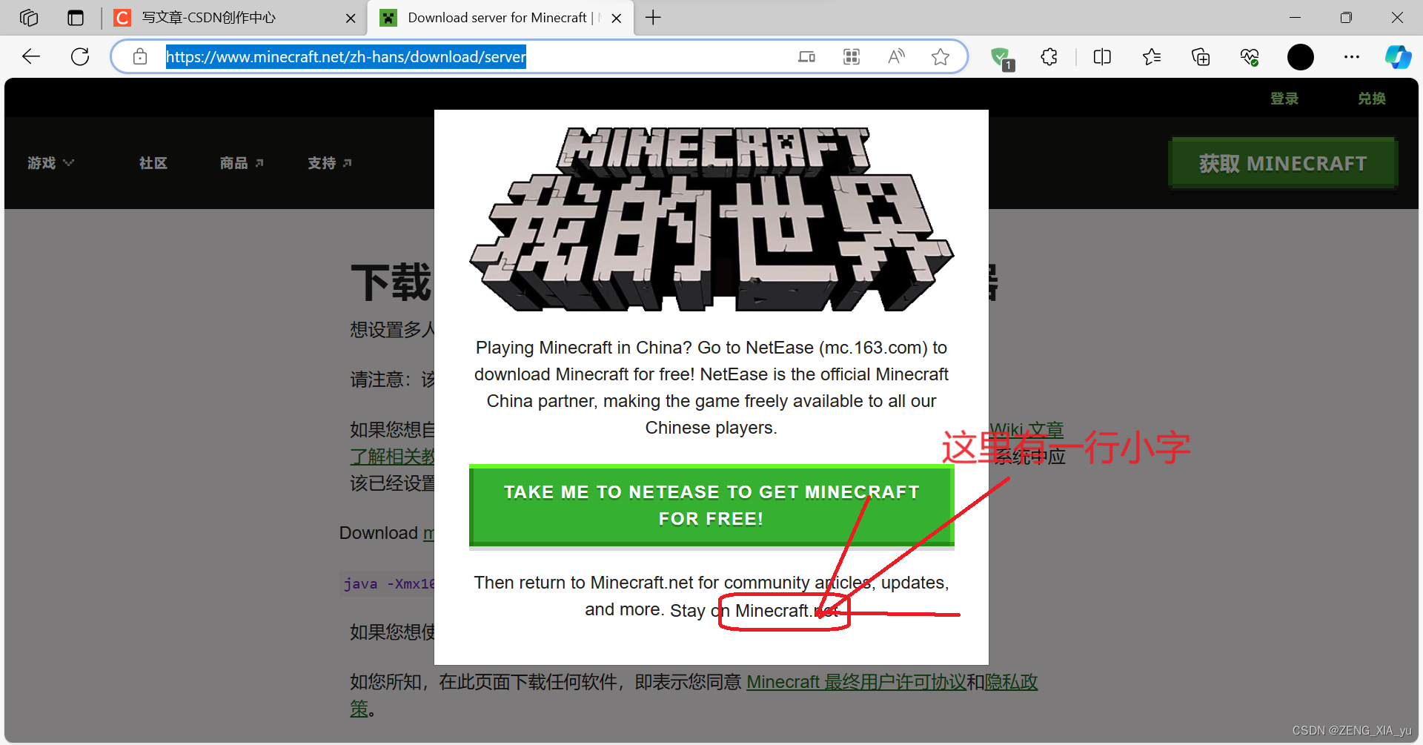The width and height of the screenshot is (1423, 745).
Task: Activate the Read aloud icon
Action: [896, 56]
